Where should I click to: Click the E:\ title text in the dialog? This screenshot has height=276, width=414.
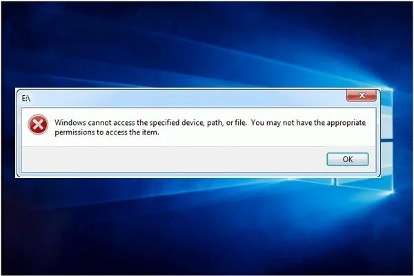26,99
